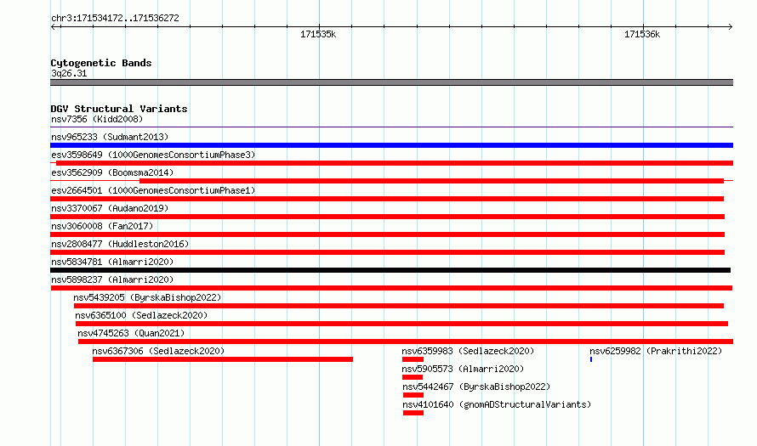The height and width of the screenshot is (446, 757).
Task: Click the red nsv4745263 Quan2021 bar
Action: (406, 342)
